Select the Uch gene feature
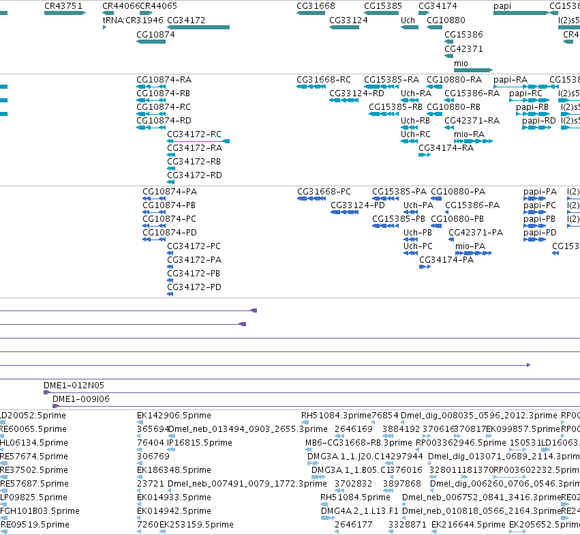The height and width of the screenshot is (535, 580). [x=410, y=27]
